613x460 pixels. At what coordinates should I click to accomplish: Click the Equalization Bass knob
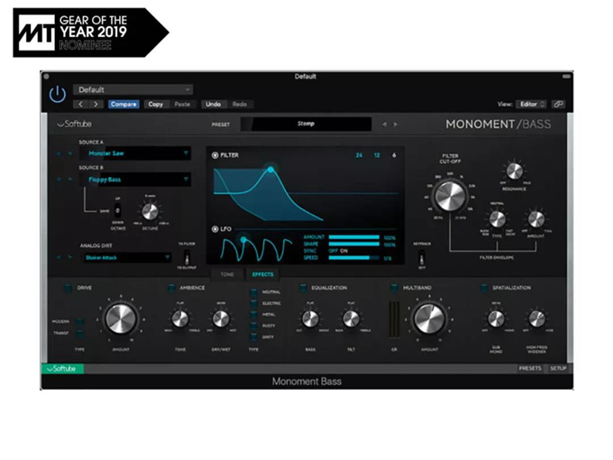point(310,318)
